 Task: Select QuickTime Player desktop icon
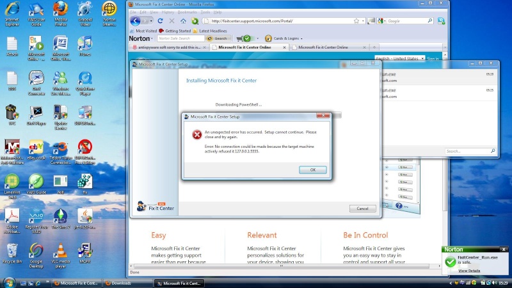pyautogui.click(x=85, y=83)
